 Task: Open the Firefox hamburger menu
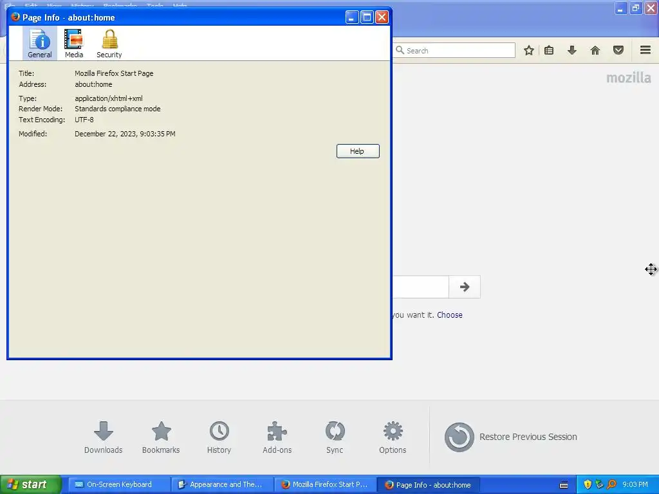pos(645,50)
